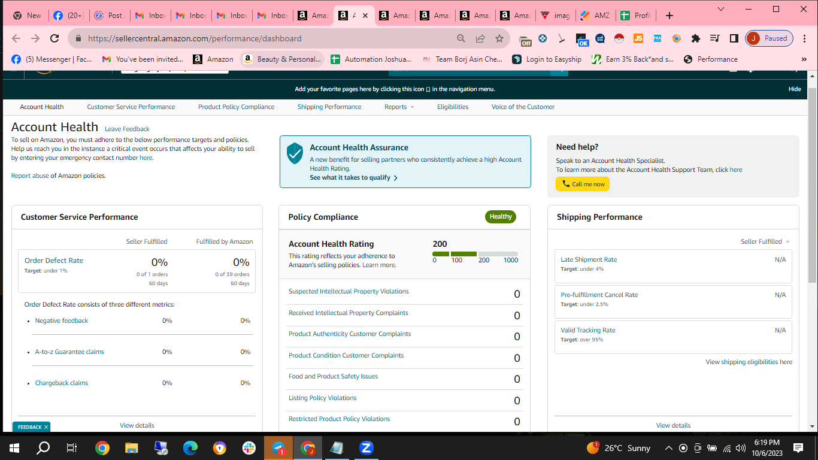The image size is (818, 460).
Task: Open Zoom from the taskbar
Action: pos(366,447)
